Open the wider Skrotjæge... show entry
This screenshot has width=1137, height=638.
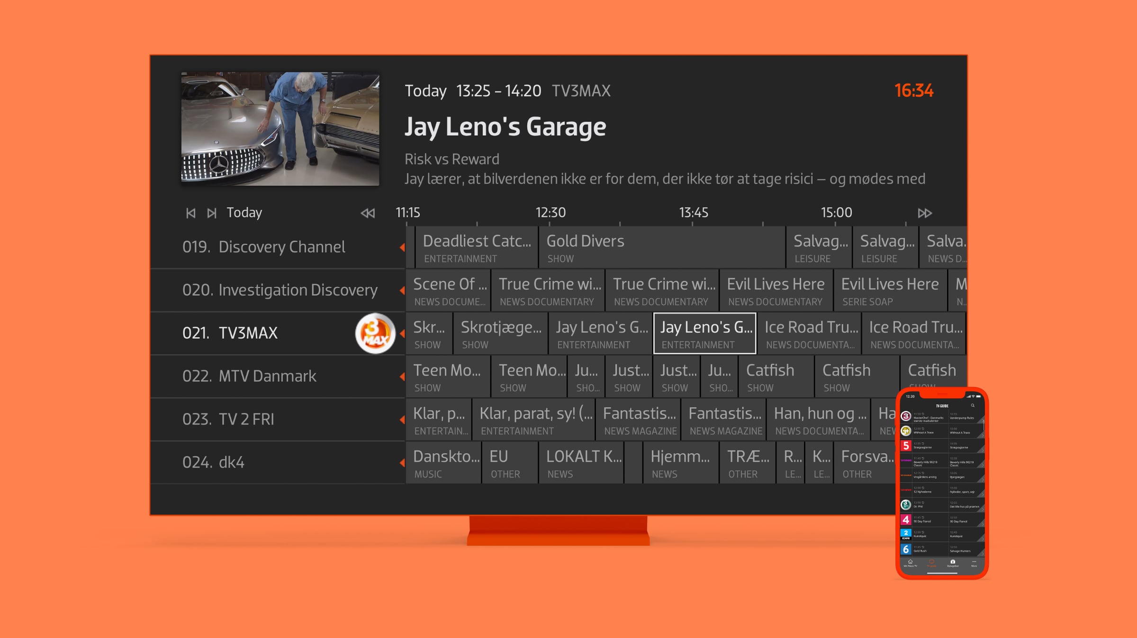pos(500,333)
